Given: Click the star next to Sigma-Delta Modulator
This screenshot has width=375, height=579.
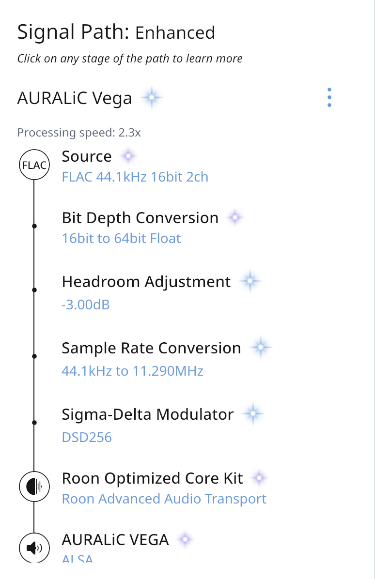Looking at the screenshot, I should [252, 414].
